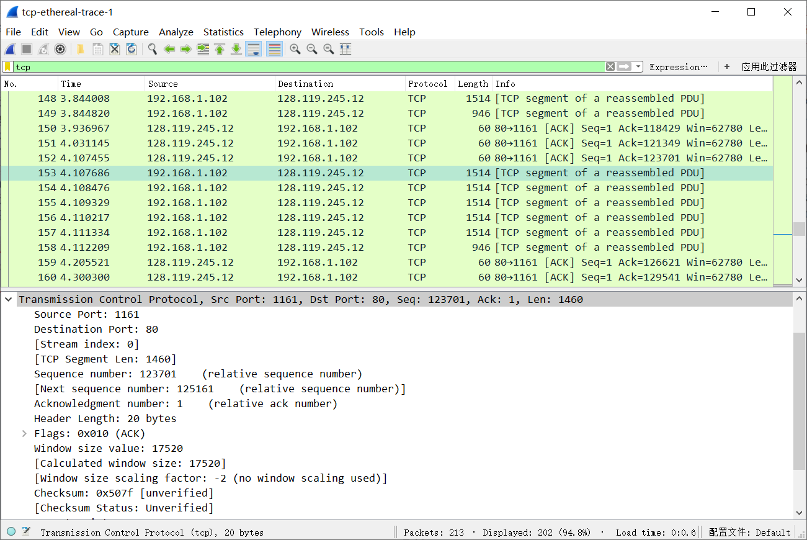Sort by the Length column header
The height and width of the screenshot is (540, 807).
pos(474,84)
